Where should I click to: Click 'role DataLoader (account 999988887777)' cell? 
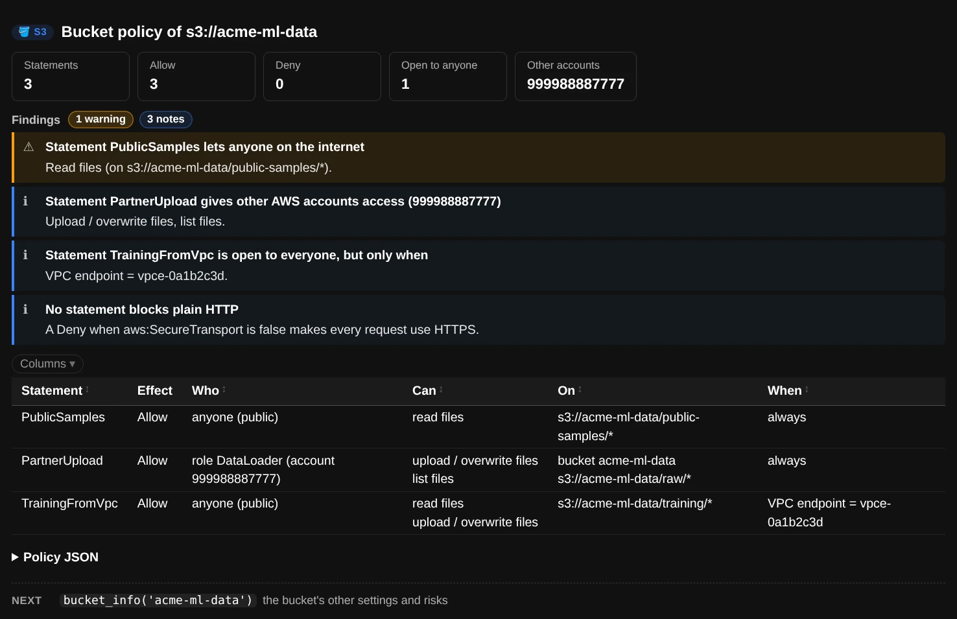coord(263,470)
